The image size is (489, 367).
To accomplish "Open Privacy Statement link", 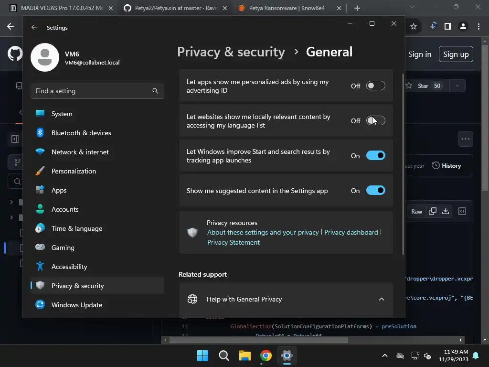I will (x=233, y=242).
